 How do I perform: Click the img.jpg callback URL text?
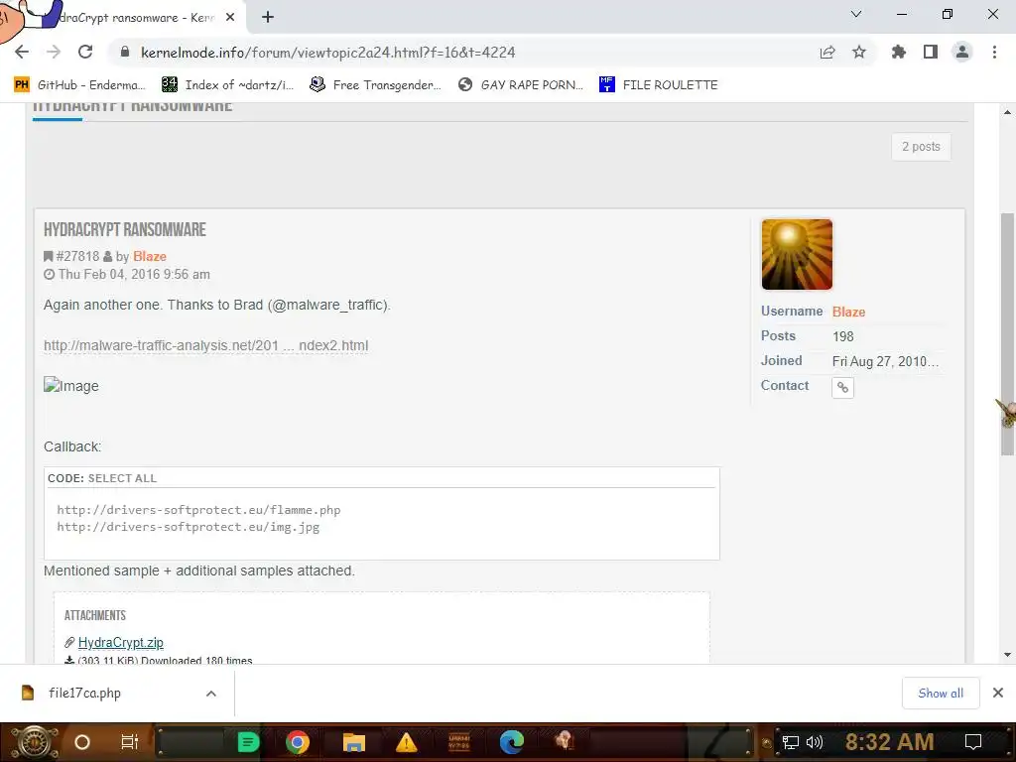point(188,527)
